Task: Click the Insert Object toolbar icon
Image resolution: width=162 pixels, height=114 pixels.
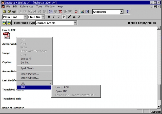Action: pyautogui.click(x=87, y=11)
